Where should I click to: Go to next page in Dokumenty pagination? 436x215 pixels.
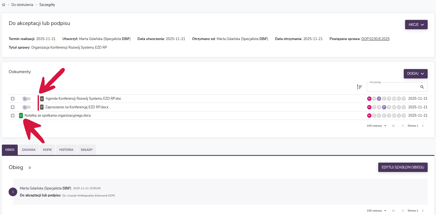(423, 126)
